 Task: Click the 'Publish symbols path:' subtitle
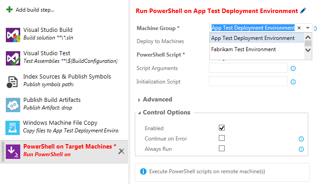tap(49, 84)
